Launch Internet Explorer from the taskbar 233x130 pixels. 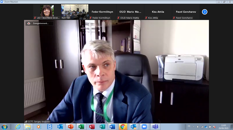pyautogui.click(x=18, y=127)
